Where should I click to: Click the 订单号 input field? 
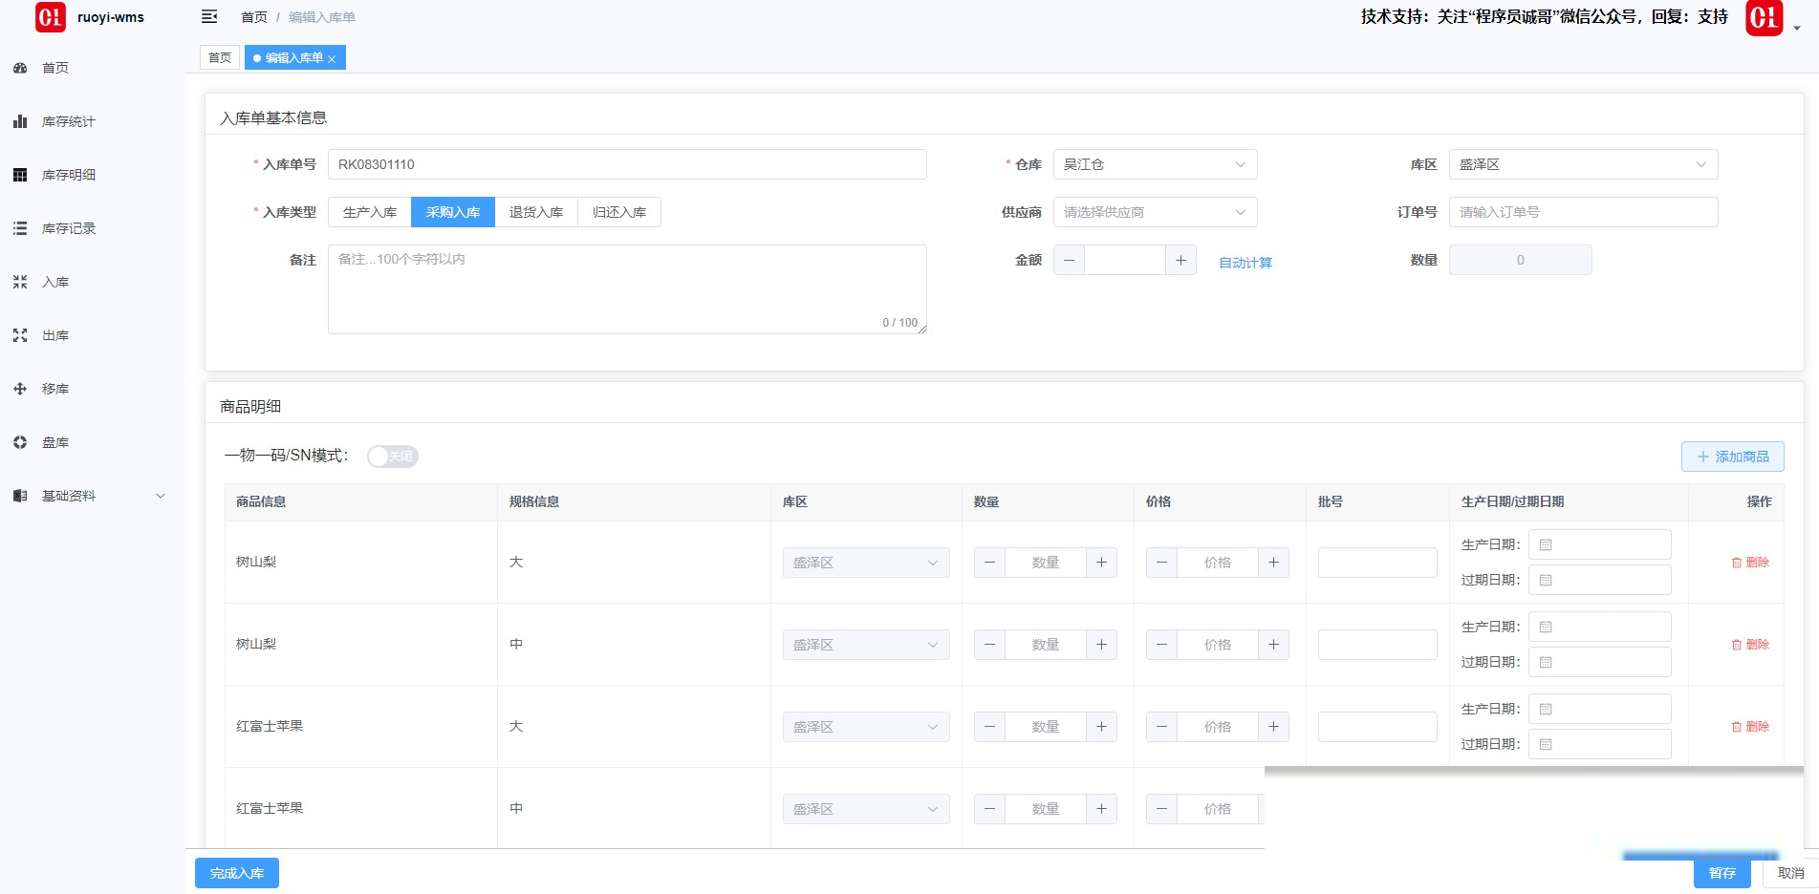pos(1583,212)
